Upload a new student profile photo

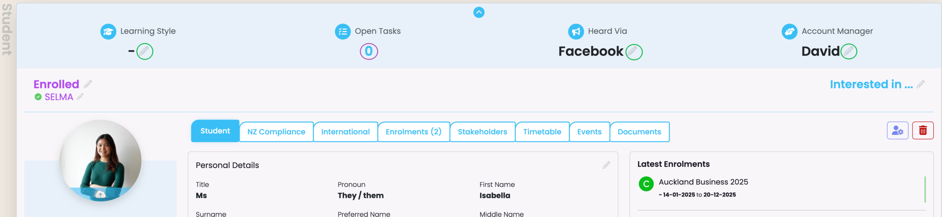coord(100,194)
